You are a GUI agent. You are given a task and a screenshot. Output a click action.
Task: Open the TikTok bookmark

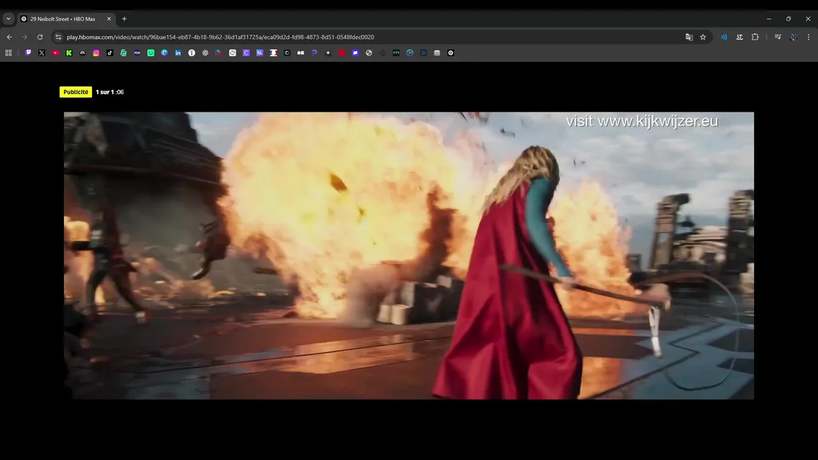click(x=110, y=53)
